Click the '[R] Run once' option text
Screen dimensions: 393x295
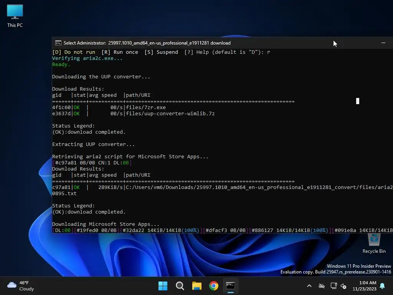[120, 52]
